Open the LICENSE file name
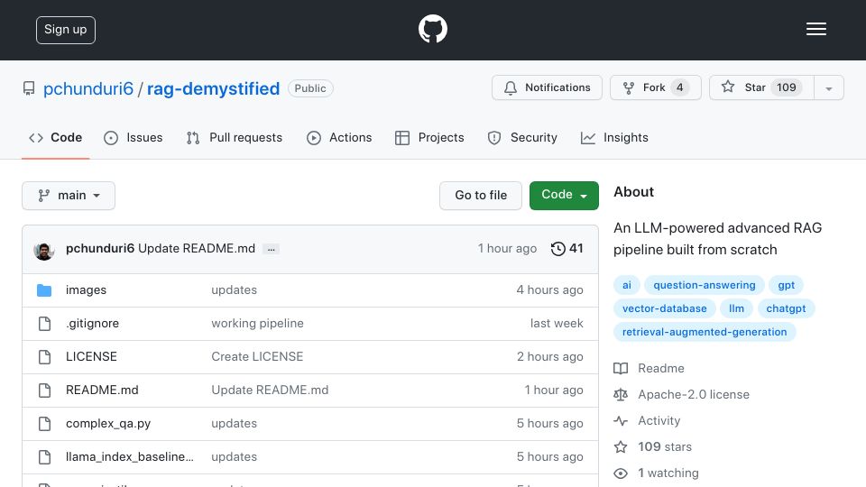The width and height of the screenshot is (866, 487). [91, 357]
